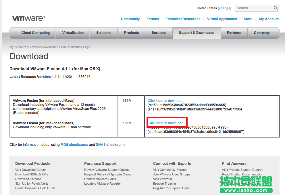Open the MD5 checksums information link
285x195 pixels.
74,144
